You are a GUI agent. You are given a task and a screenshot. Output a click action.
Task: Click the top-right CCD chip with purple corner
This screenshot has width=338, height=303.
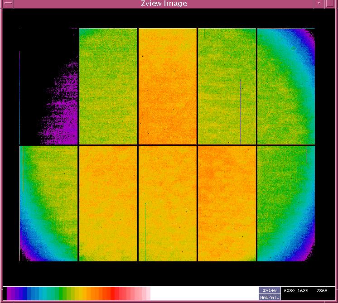tap(286, 86)
